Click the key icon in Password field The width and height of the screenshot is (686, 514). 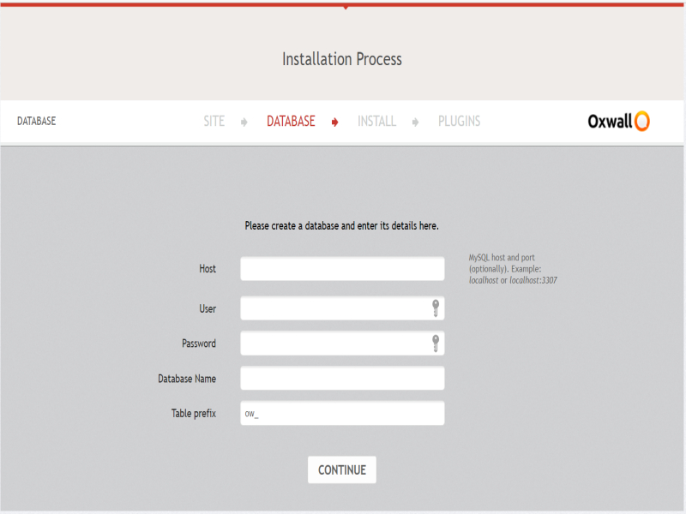coord(436,344)
